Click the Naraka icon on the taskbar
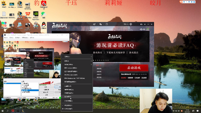Viewport: 201px width, 113px height. coord(13,111)
